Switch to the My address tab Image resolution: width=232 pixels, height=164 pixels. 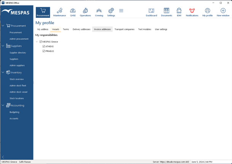click(43, 29)
